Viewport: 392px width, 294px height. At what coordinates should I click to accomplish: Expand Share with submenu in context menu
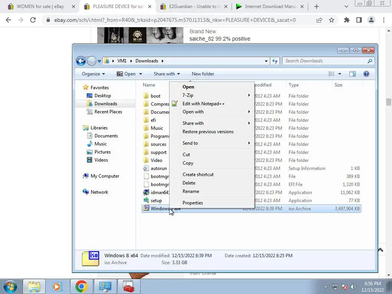[x=212, y=123]
